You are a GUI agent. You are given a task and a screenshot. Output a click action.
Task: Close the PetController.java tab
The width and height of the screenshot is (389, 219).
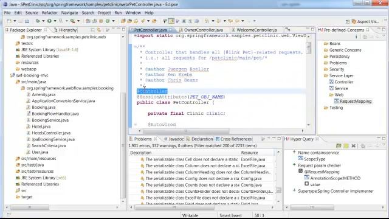coord(170,30)
